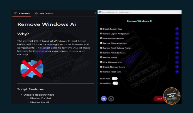Enable the Revert Mode switch

(115, 78)
